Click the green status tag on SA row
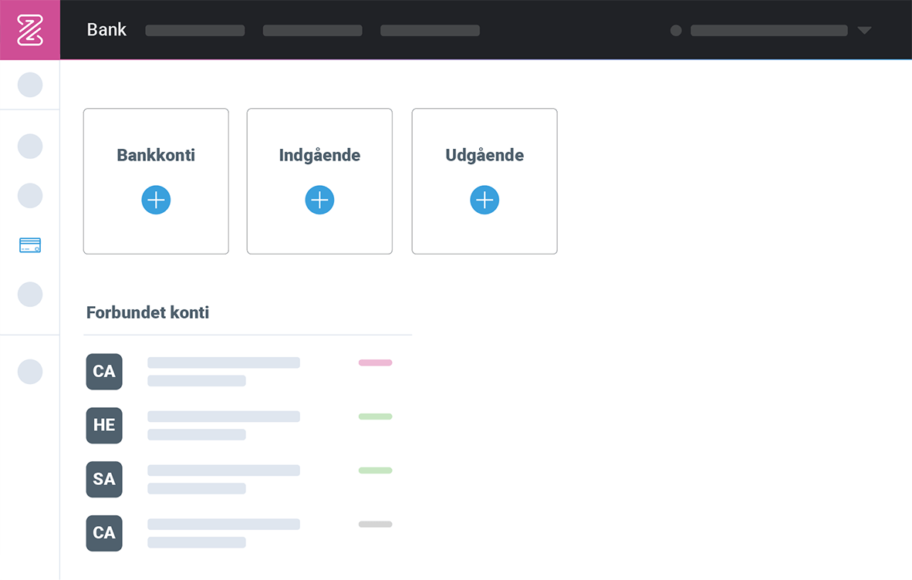Screen dimensions: 912x580 click(x=375, y=470)
